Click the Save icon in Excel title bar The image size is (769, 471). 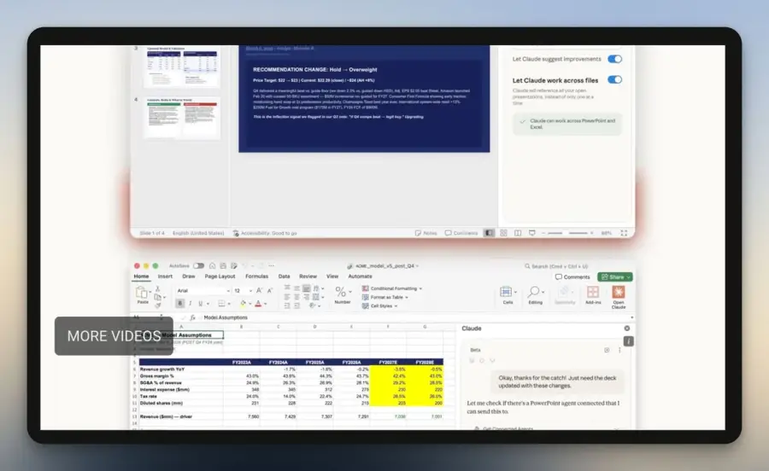click(x=223, y=266)
